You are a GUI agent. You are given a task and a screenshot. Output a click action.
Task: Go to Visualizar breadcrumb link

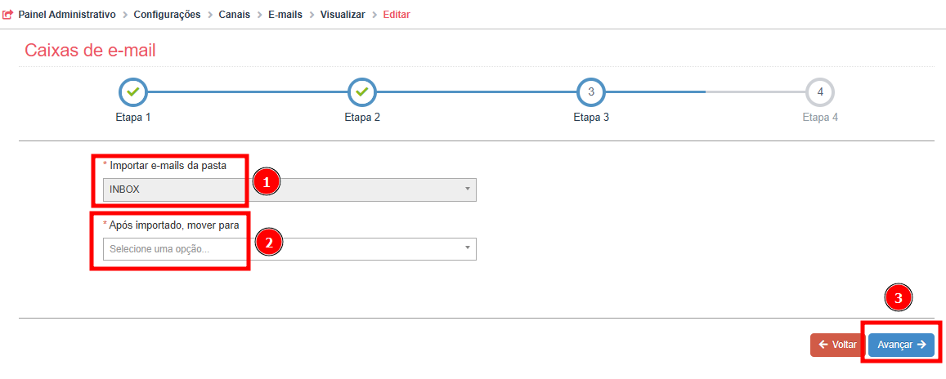coord(343,15)
